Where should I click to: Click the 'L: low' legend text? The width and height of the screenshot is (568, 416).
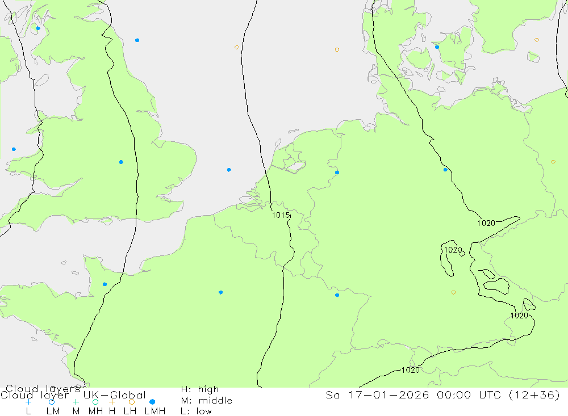coord(196,411)
